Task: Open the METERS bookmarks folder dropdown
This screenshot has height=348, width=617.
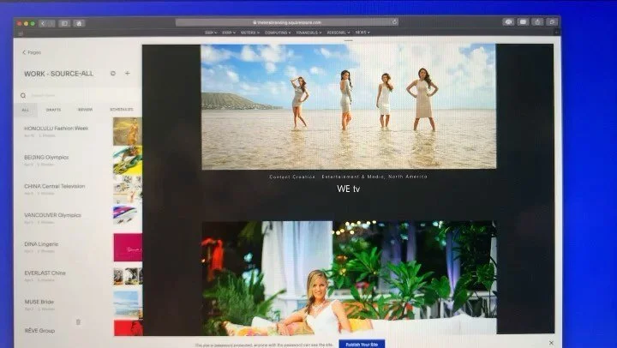Action: 250,33
